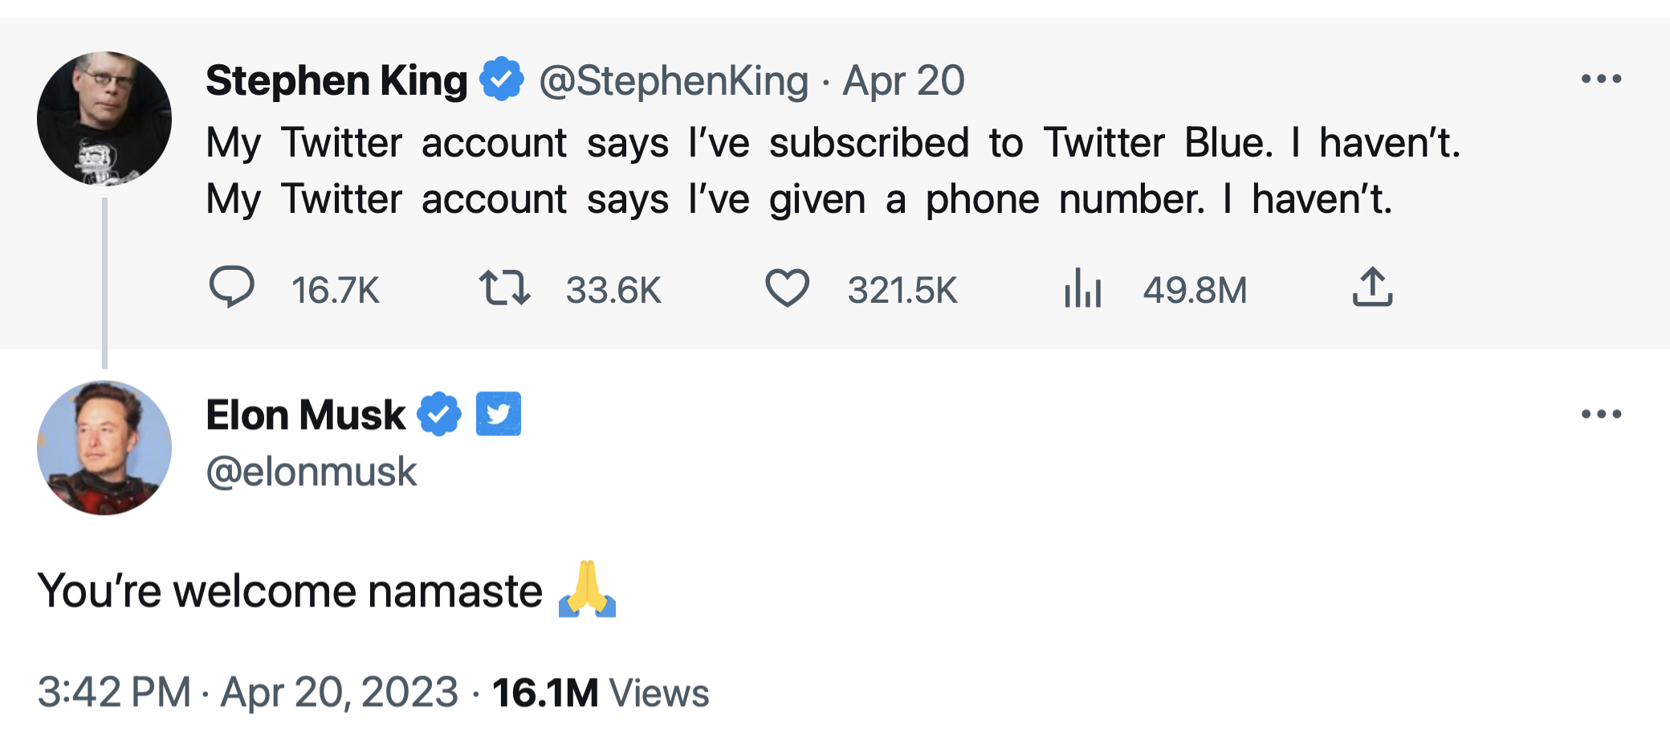The image size is (1670, 747).
Task: Open more options on Stephen King's tweet
Action: 1601,79
